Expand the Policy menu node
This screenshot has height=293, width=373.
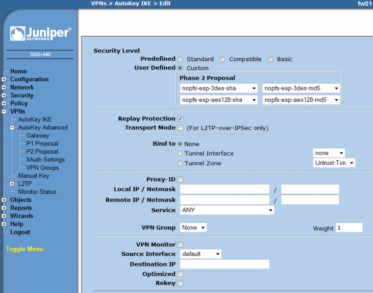[4, 104]
